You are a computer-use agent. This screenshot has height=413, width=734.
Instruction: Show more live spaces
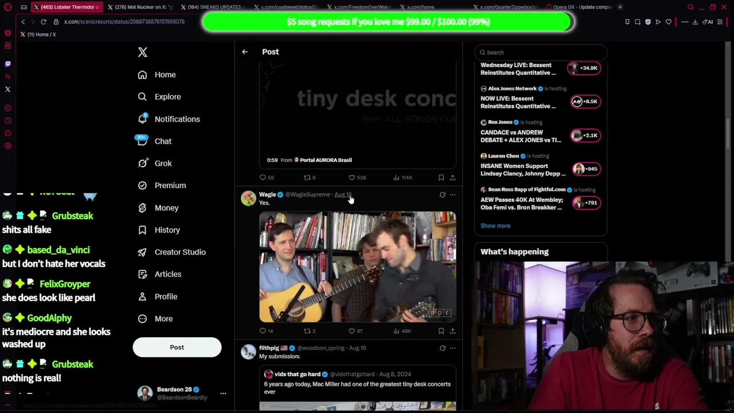(495, 225)
